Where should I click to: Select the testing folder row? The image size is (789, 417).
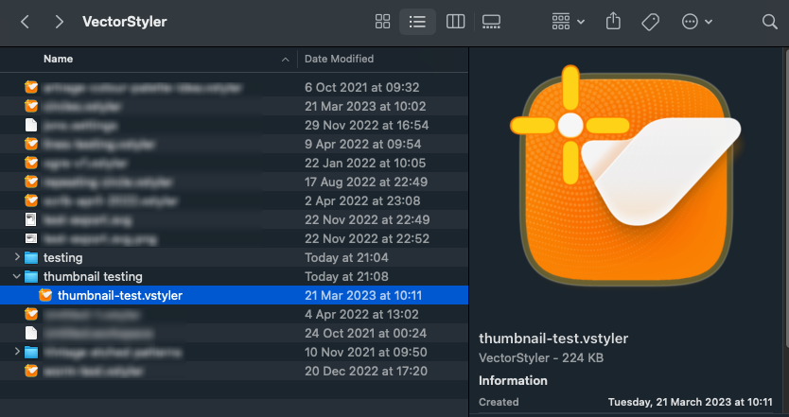pos(62,257)
